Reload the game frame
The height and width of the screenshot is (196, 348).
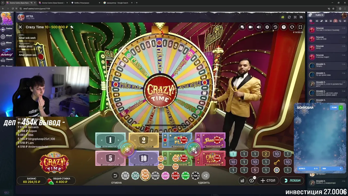[289, 17]
